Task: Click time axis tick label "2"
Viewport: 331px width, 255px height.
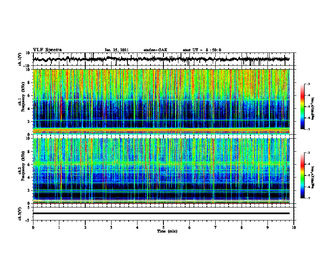Action: 85,227
